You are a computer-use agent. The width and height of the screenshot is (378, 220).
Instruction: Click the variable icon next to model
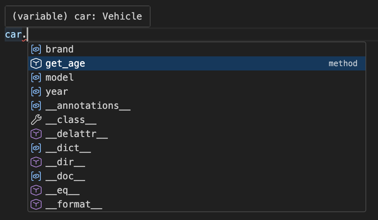[36, 78]
